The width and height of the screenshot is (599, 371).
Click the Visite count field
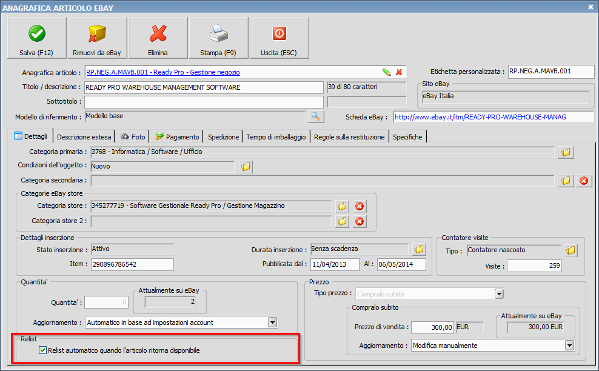click(534, 266)
